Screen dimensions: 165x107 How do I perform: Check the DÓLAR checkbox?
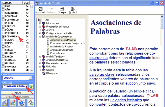pyautogui.click(x=3, y=30)
